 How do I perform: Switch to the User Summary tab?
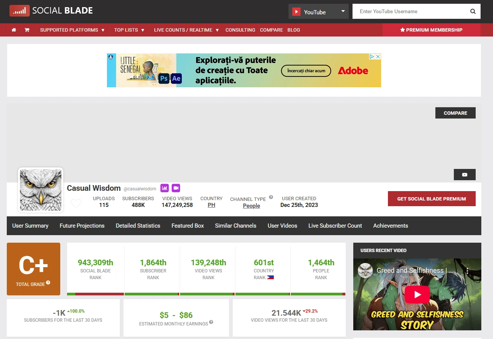pos(31,226)
